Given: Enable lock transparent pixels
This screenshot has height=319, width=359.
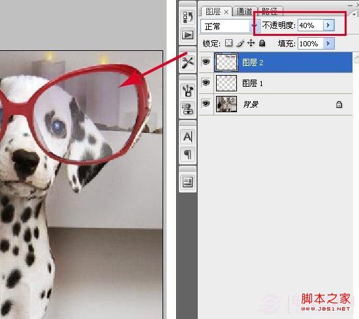Looking at the screenshot, I should pyautogui.click(x=228, y=43).
